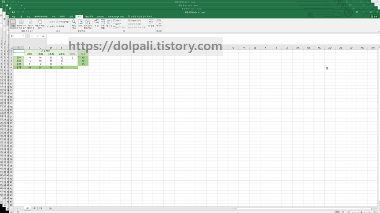This screenshot has height=213, width=380.
Task: Open the Name Box dropdown arrow
Action: [23, 36]
